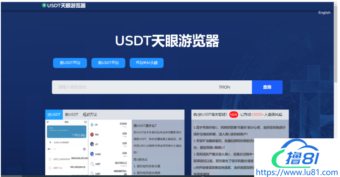Click the red NEW badge

234,115
